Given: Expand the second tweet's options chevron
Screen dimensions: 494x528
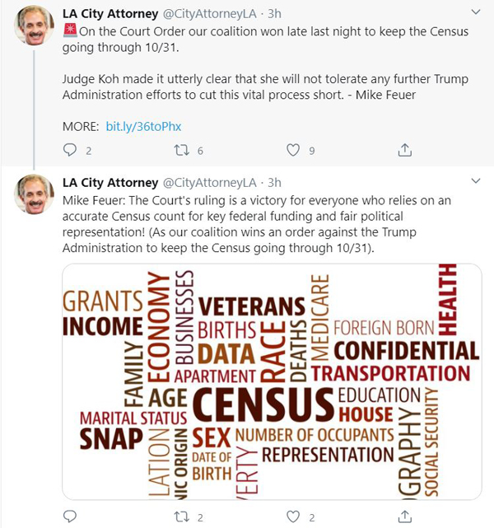Looking at the screenshot, I should pos(476,181).
